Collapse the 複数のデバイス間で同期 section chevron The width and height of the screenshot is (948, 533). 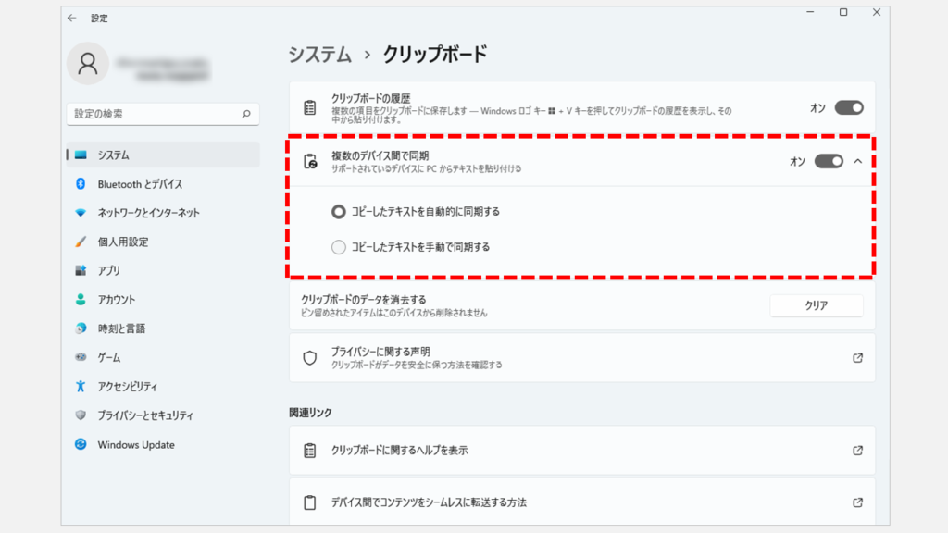[857, 161]
